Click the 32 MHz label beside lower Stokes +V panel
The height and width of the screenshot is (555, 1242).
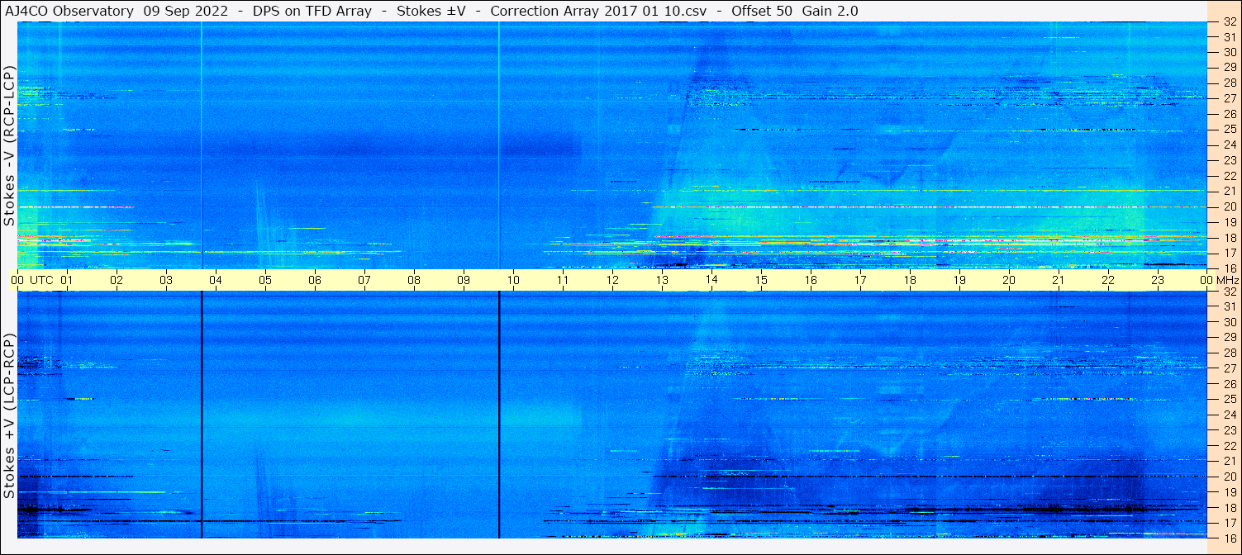(x=1230, y=292)
